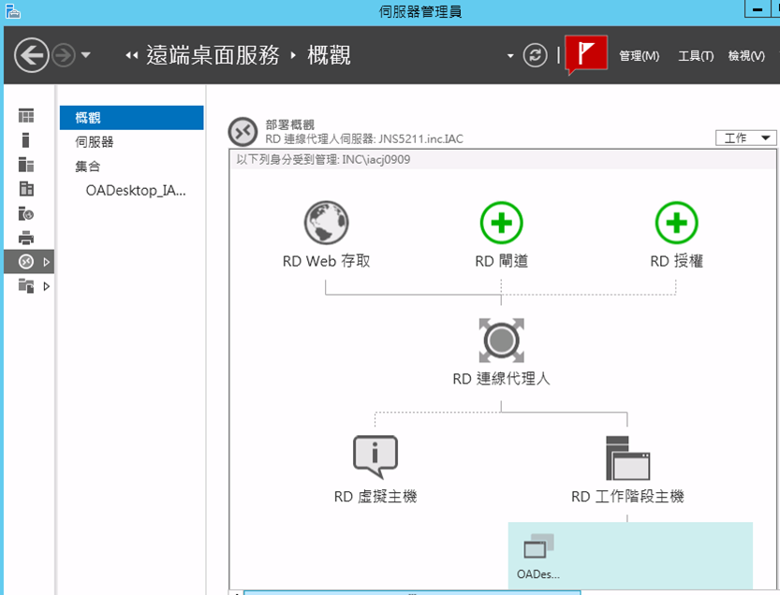
Task: Click the deployment overview header icon
Action: (x=243, y=132)
